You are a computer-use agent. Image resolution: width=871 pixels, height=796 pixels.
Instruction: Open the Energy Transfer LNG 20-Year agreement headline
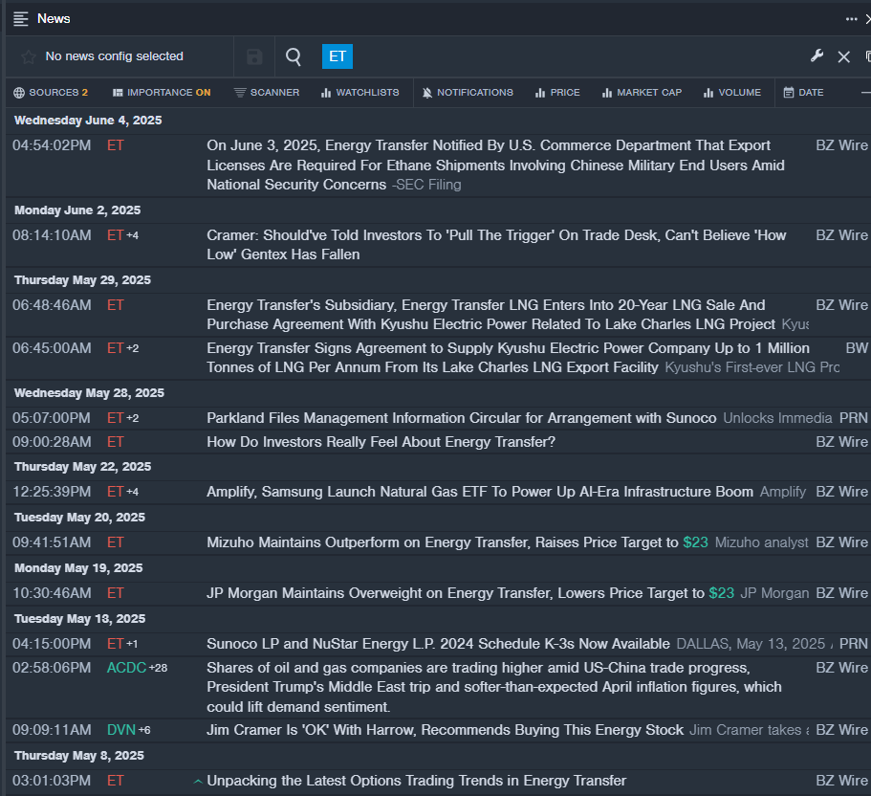(491, 315)
